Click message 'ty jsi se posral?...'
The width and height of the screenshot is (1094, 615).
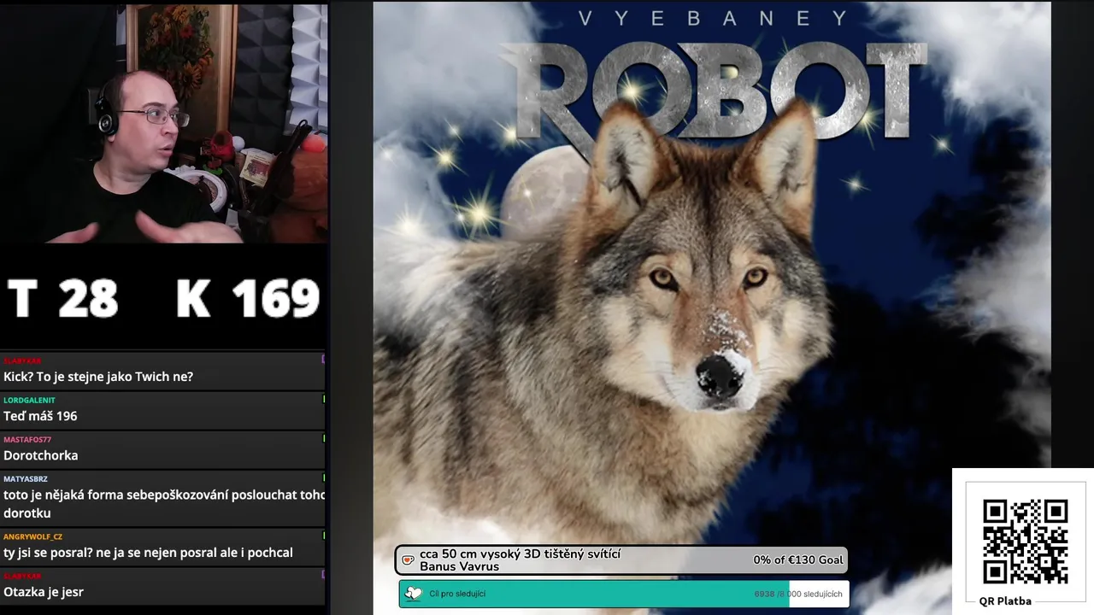pos(148,553)
